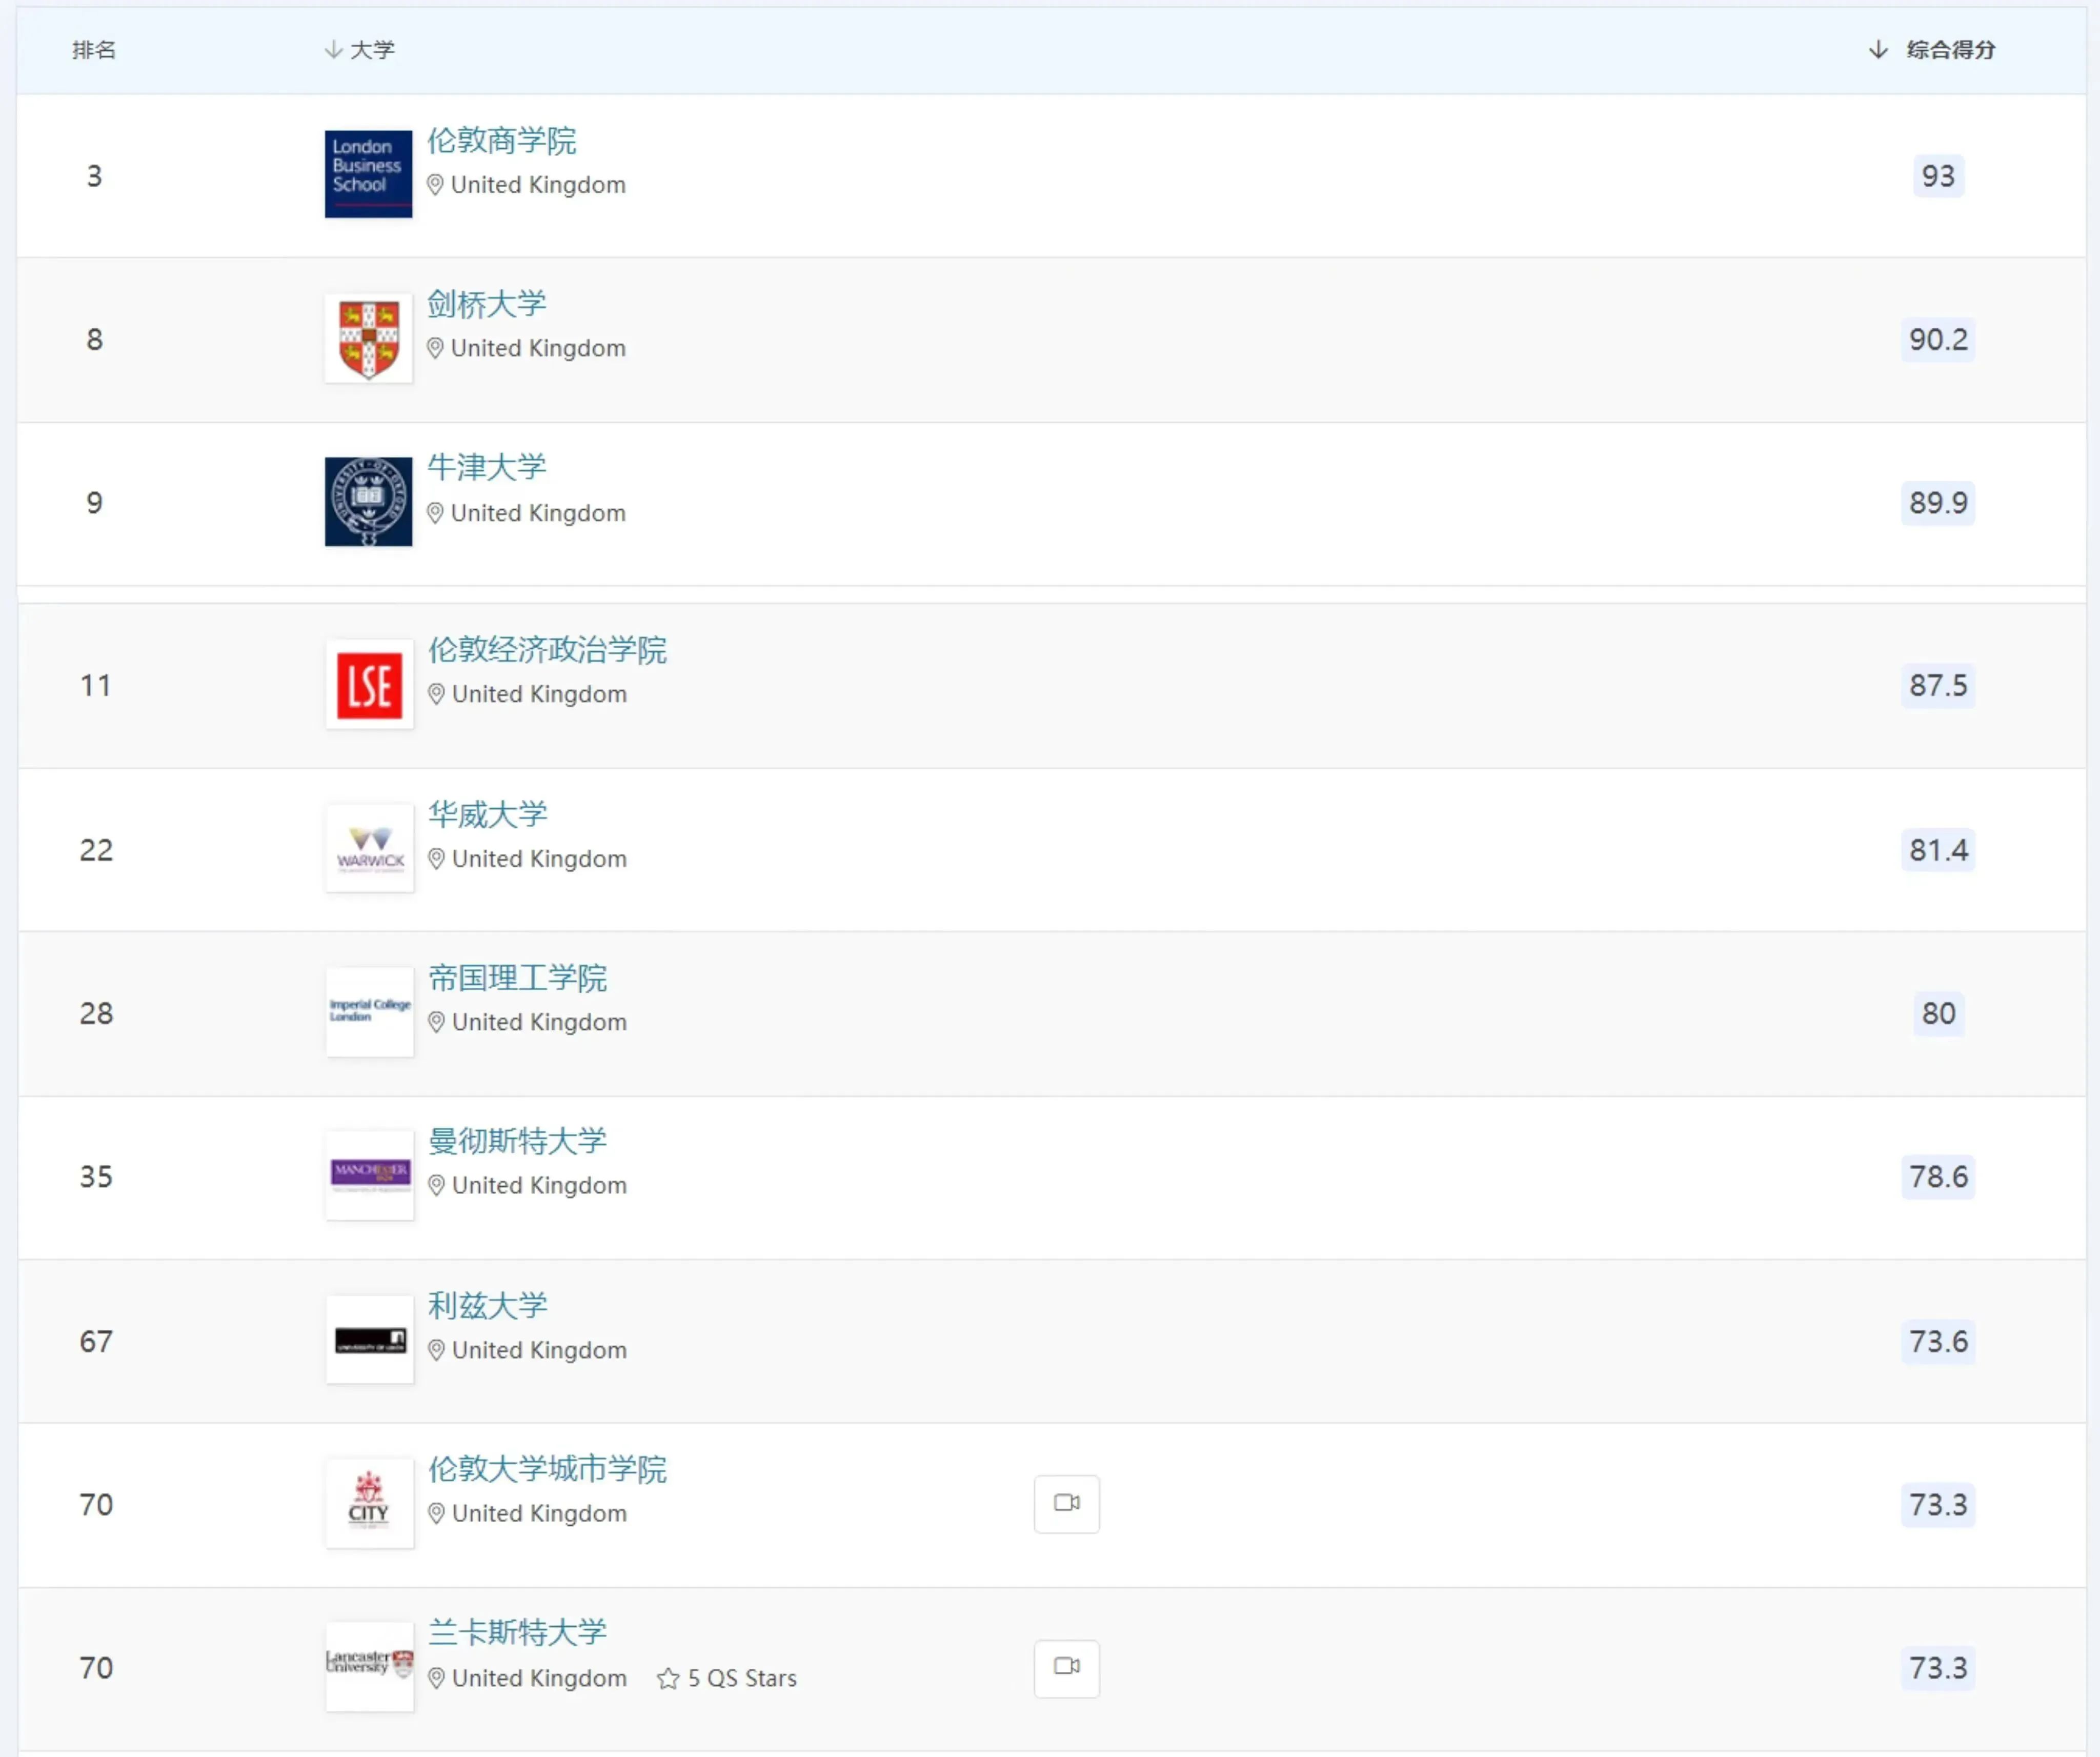Open the 伦敦经济政治学院 link
The width and height of the screenshot is (2100, 1757).
click(548, 650)
